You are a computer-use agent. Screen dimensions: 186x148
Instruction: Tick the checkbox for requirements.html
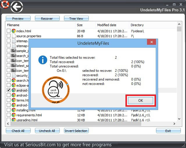pos(8,115)
